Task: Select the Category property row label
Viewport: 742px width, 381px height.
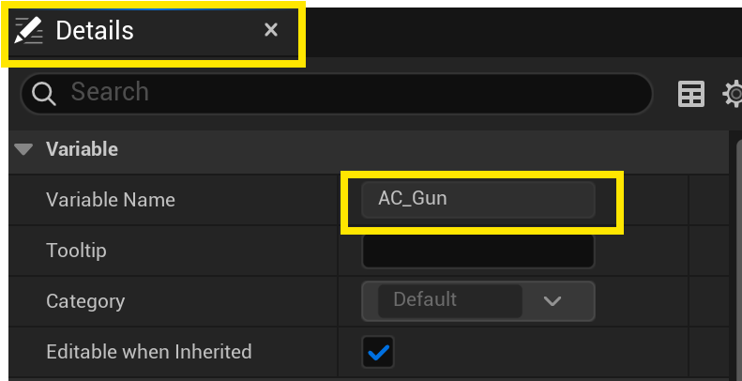Action: pyautogui.click(x=85, y=301)
